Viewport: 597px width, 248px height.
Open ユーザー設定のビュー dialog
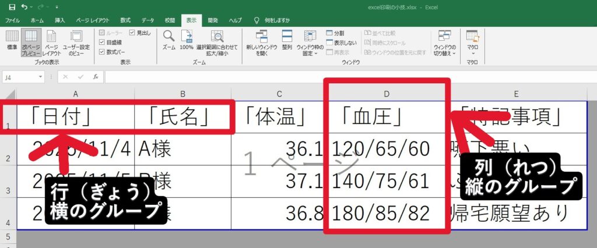pyautogui.click(x=76, y=41)
